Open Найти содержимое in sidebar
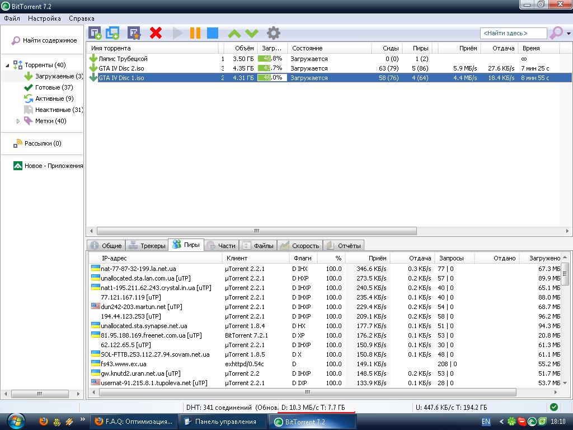 click(49, 40)
